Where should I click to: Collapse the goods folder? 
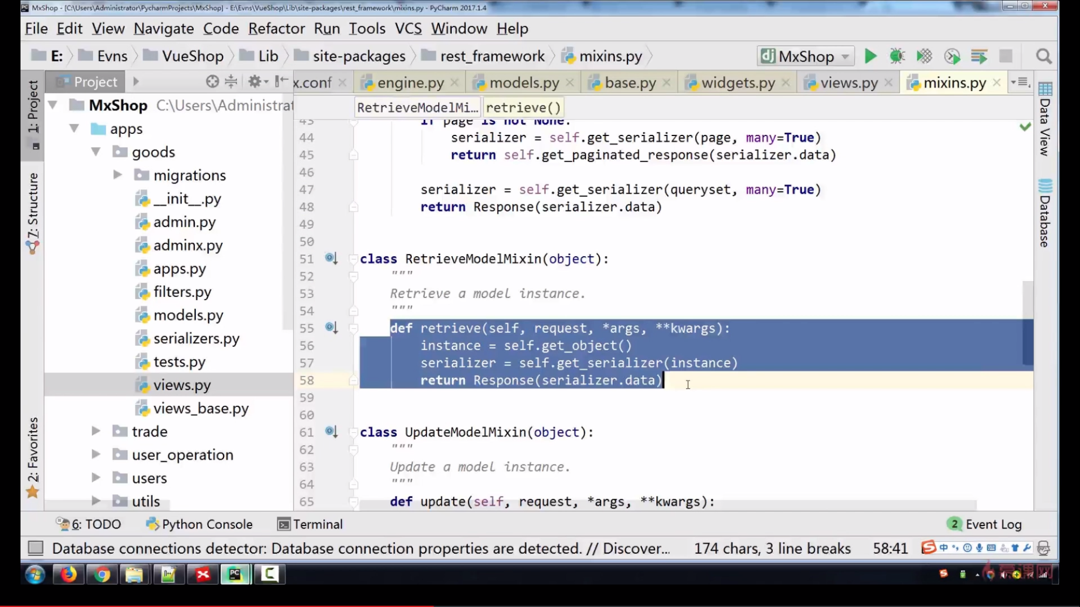pyautogui.click(x=96, y=152)
